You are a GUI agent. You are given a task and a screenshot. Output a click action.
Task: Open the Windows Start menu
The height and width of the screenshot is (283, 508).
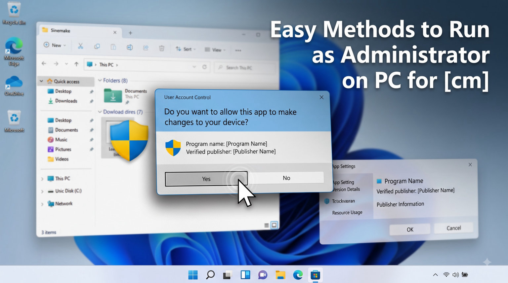pos(193,275)
